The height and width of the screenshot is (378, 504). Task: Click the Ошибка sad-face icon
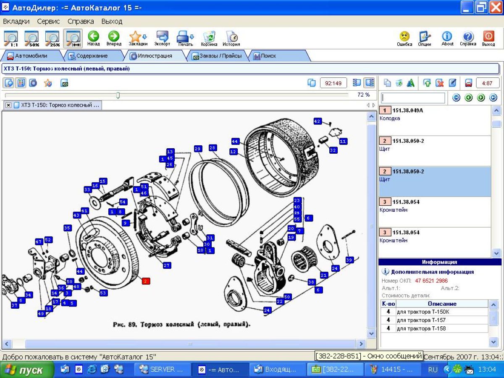(404, 38)
